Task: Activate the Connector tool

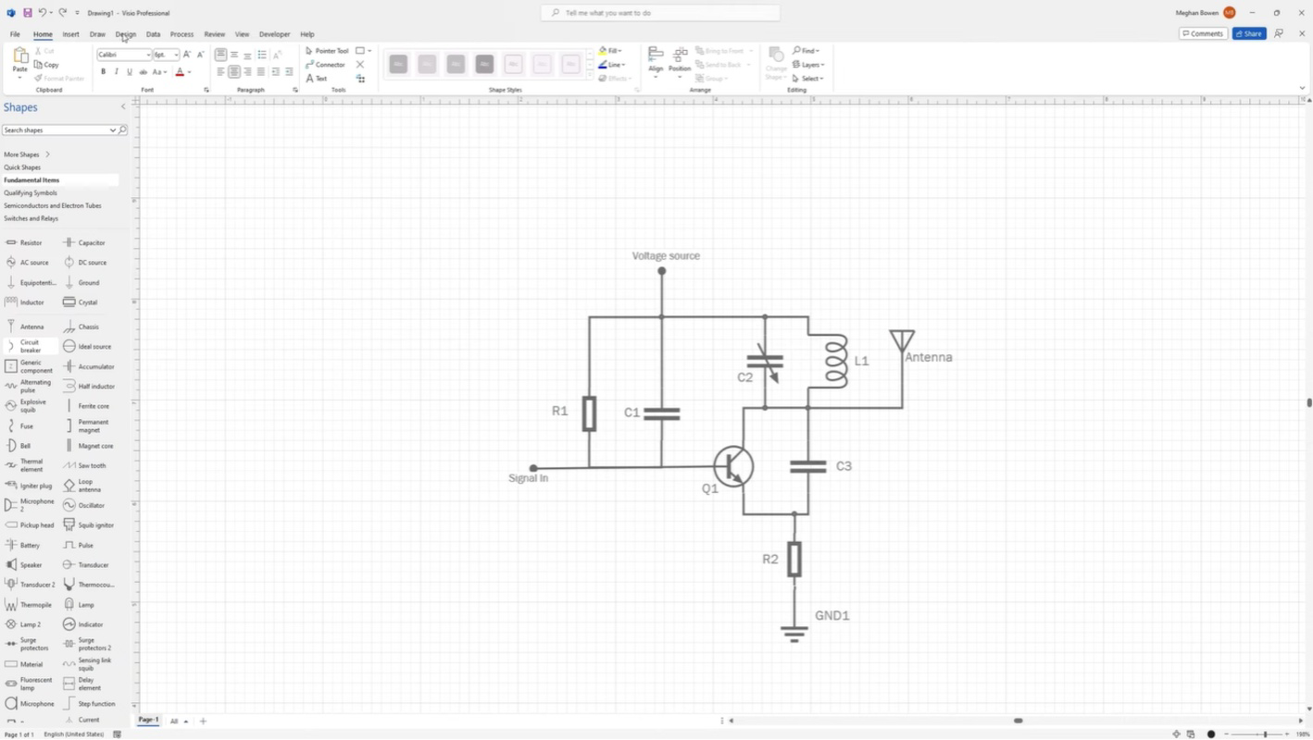Action: click(328, 65)
